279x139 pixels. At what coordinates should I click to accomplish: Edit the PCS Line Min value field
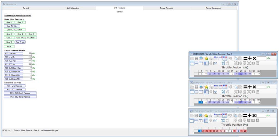pyautogui.click(x=27, y=57)
